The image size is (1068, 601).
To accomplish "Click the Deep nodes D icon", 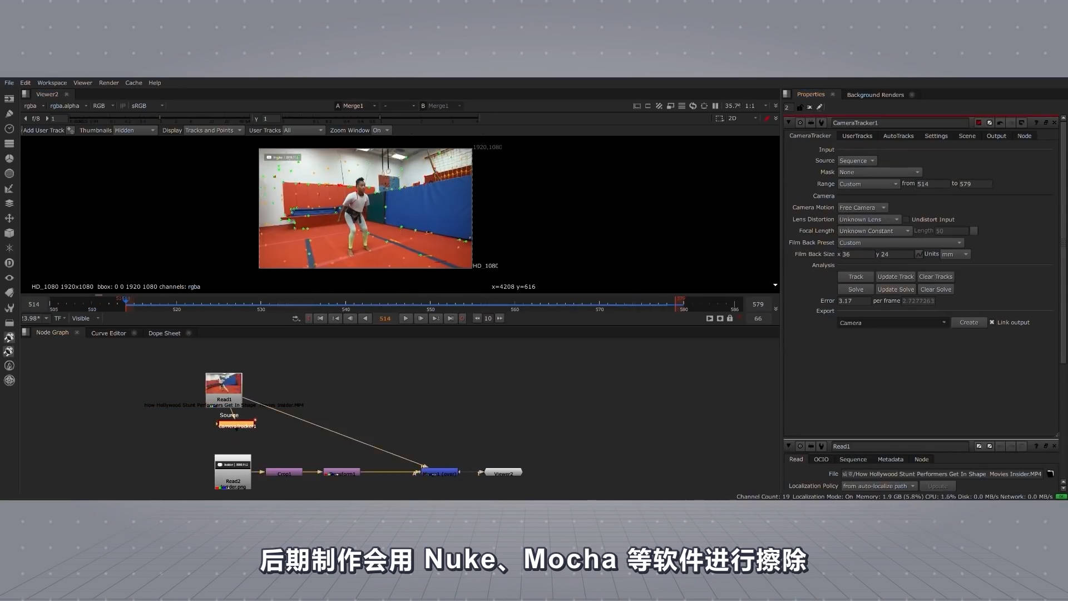I will coord(9,263).
